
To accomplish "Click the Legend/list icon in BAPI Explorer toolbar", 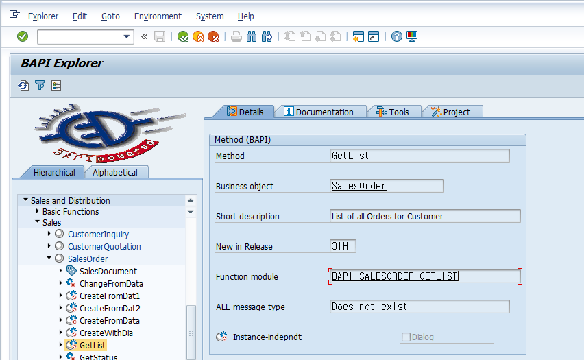I will point(56,85).
